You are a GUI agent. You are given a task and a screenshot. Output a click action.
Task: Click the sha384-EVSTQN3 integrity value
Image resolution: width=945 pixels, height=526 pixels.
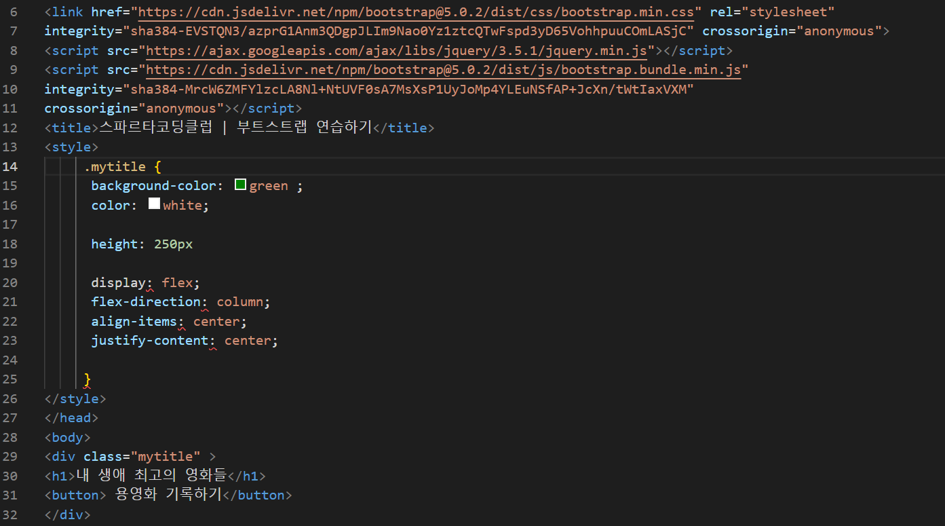[x=408, y=31]
